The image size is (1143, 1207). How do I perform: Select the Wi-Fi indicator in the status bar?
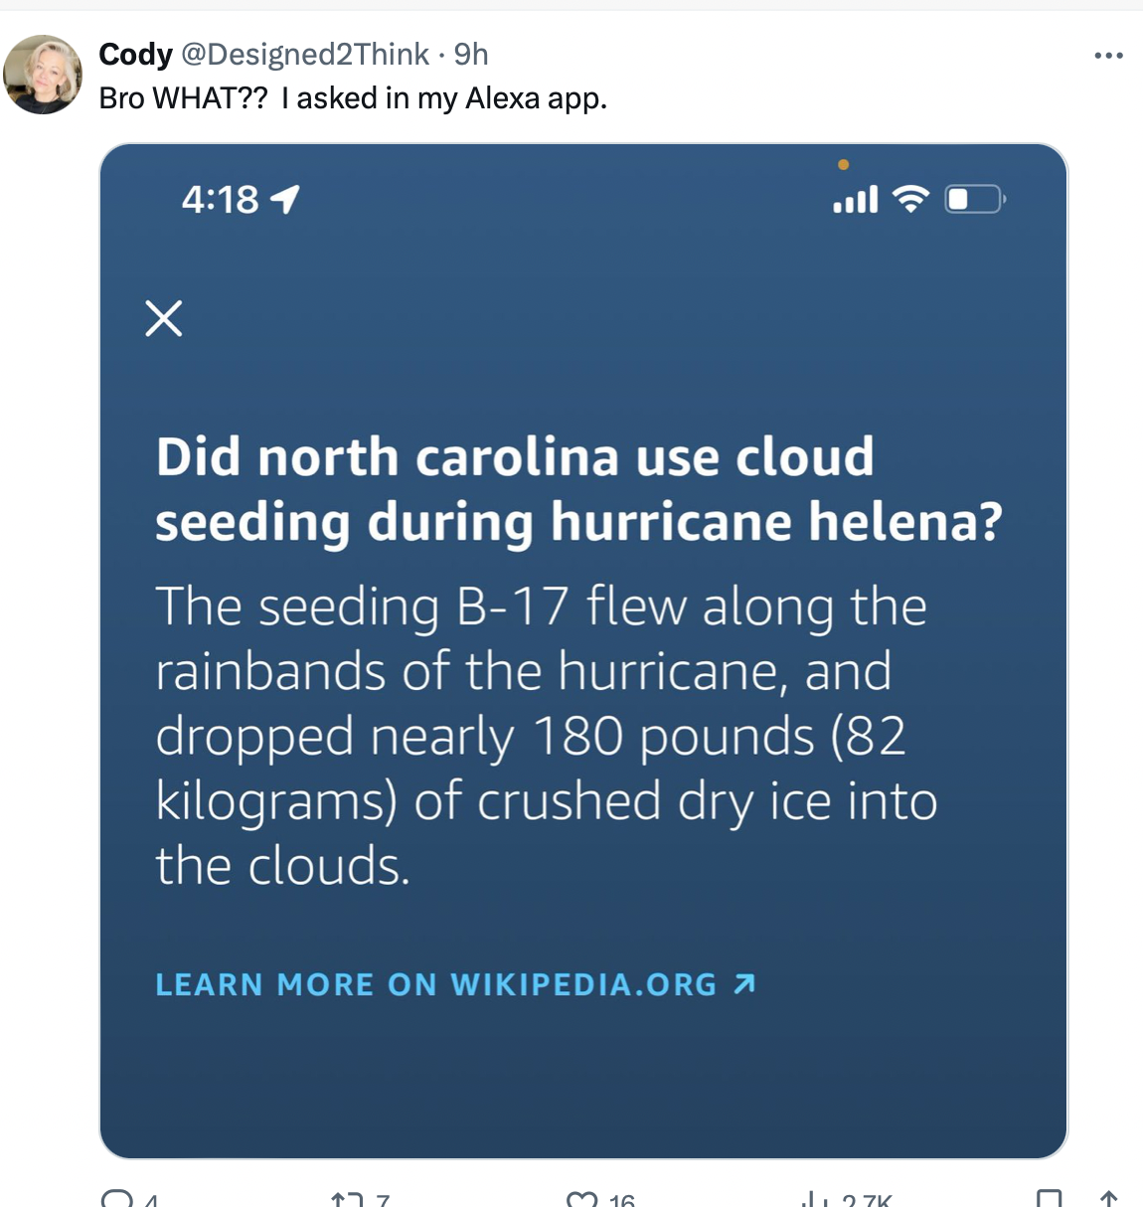[910, 198]
